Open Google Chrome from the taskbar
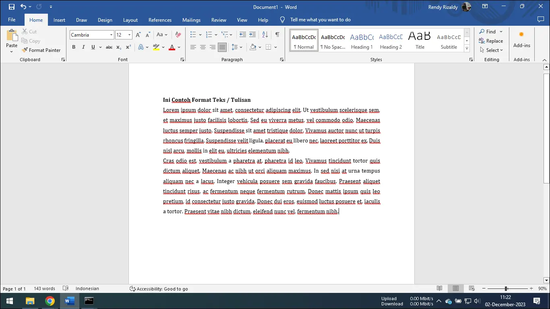 pos(50,301)
